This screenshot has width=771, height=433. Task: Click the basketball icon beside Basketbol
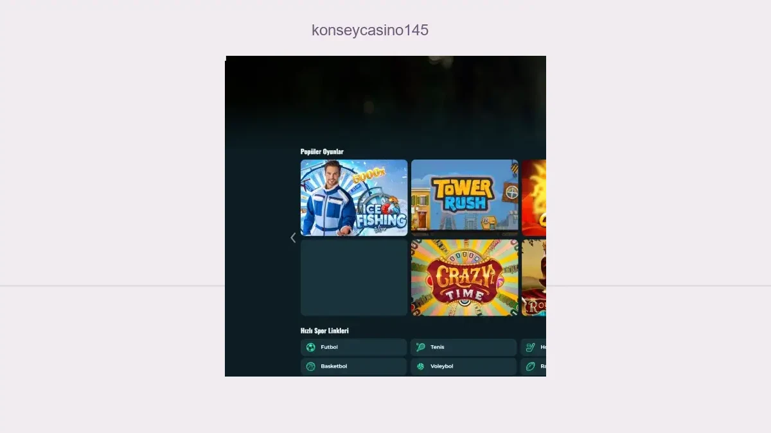point(311,367)
